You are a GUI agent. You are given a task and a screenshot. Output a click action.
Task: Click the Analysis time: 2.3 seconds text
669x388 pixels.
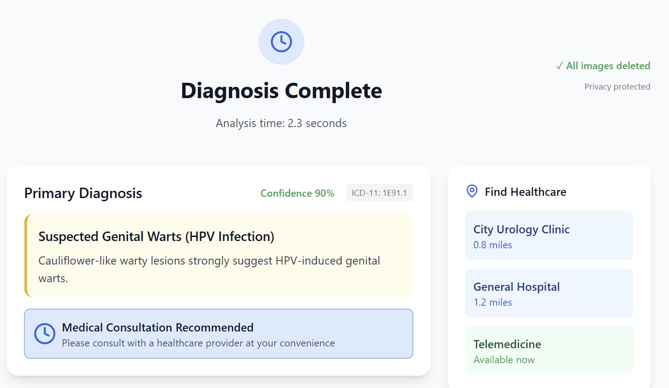point(281,123)
